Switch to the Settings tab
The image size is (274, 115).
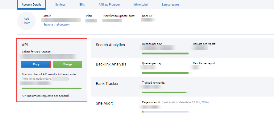point(60,5)
